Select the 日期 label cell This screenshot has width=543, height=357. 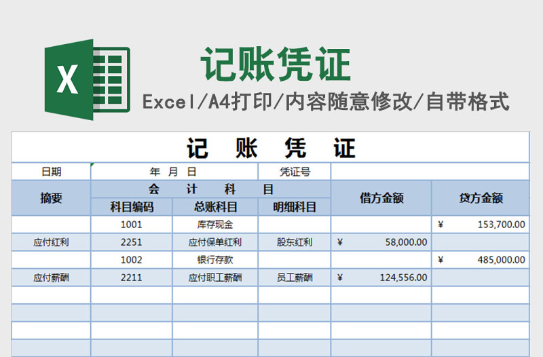[51, 172]
